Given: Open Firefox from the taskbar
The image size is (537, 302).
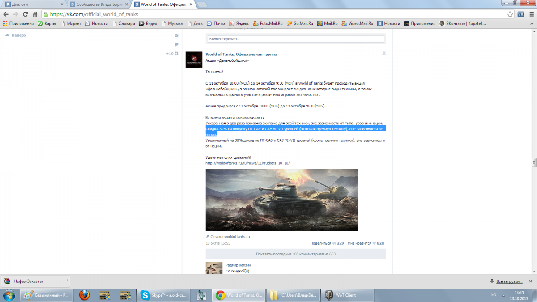Looking at the screenshot, I should click(x=84, y=295).
